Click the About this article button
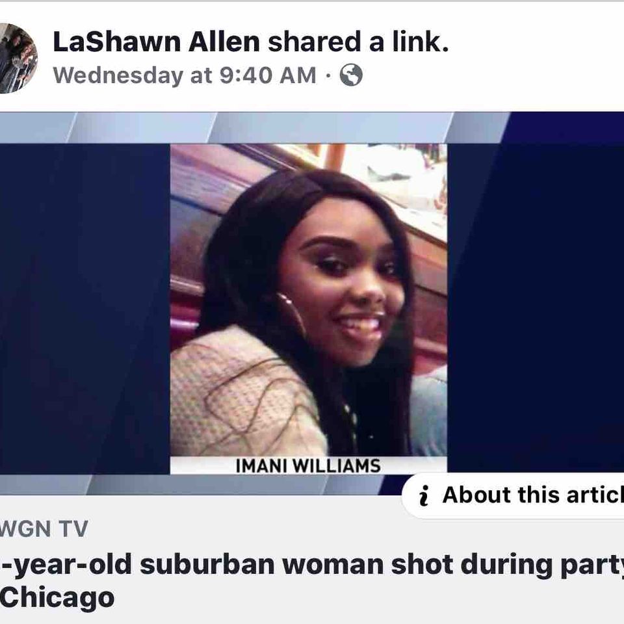Image resolution: width=624 pixels, height=624 pixels. coord(513,495)
